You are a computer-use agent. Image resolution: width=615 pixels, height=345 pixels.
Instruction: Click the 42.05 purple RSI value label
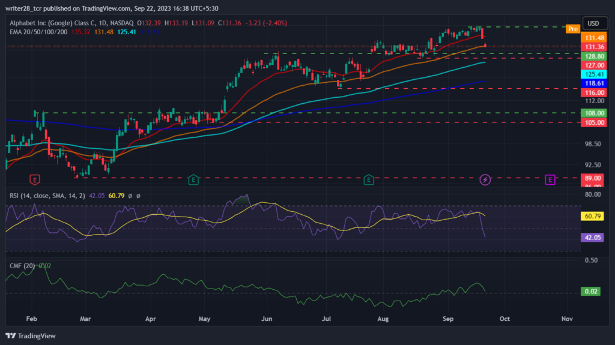592,238
